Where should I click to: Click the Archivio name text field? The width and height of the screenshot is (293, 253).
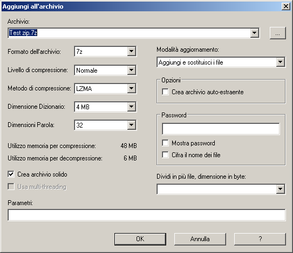coord(129,33)
